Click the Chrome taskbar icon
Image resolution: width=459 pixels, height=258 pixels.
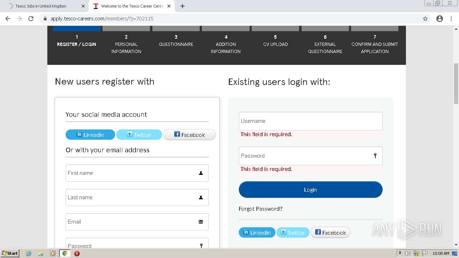click(x=65, y=253)
